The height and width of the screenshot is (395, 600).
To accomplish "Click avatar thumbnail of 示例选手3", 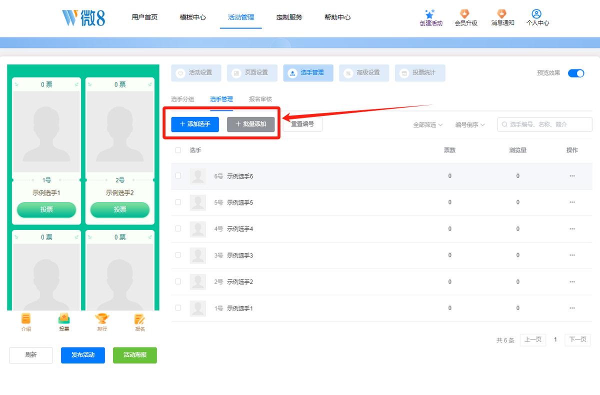I will (198, 255).
